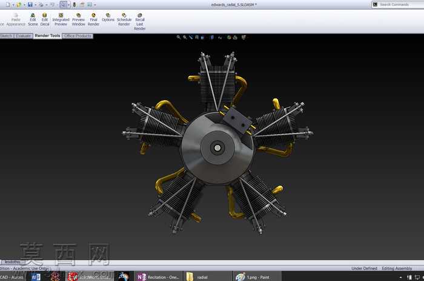Open render Options
The image size is (424, 281).
[x=108, y=18]
